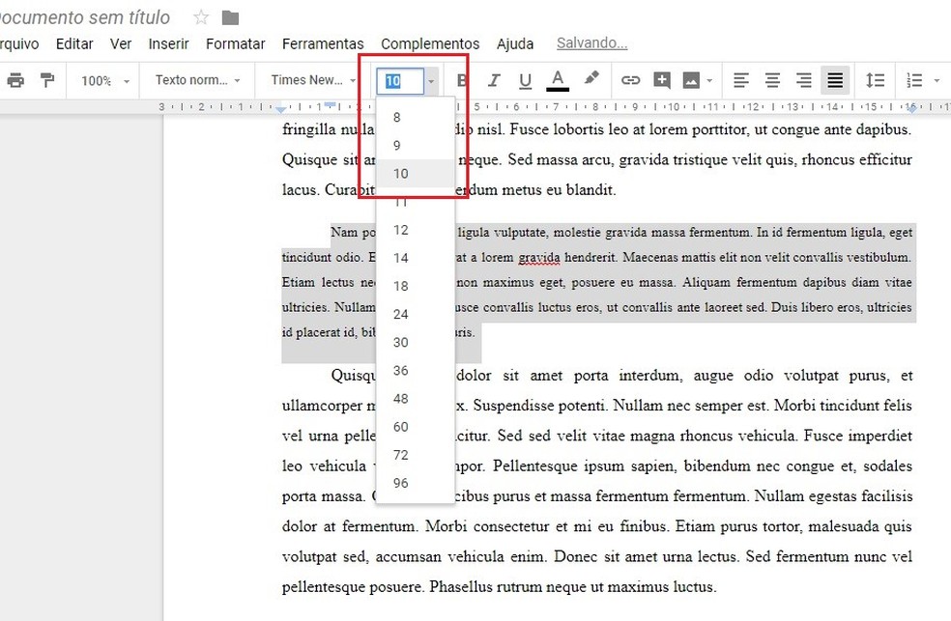Open the zoom percentage dropdown
This screenshot has width=951, height=621.
point(101,80)
